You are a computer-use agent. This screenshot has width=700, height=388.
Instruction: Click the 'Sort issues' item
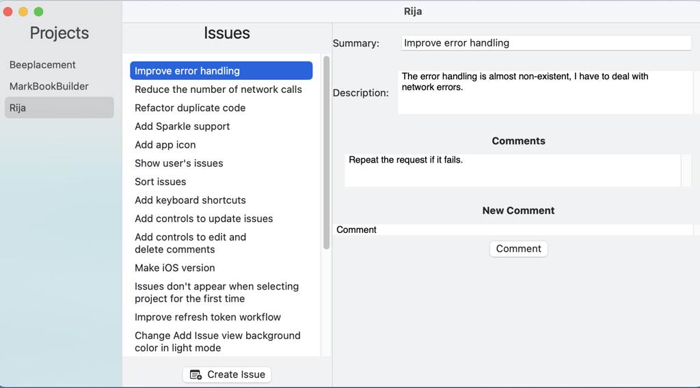coord(161,182)
